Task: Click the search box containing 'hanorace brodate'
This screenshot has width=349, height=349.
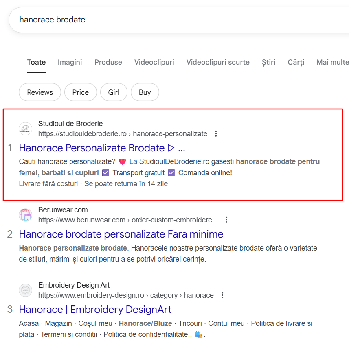Action: click(x=179, y=20)
